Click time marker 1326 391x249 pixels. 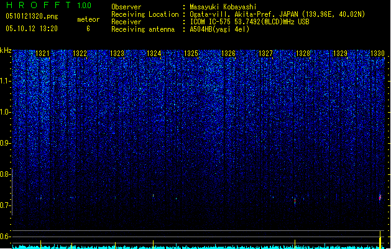[228, 54]
